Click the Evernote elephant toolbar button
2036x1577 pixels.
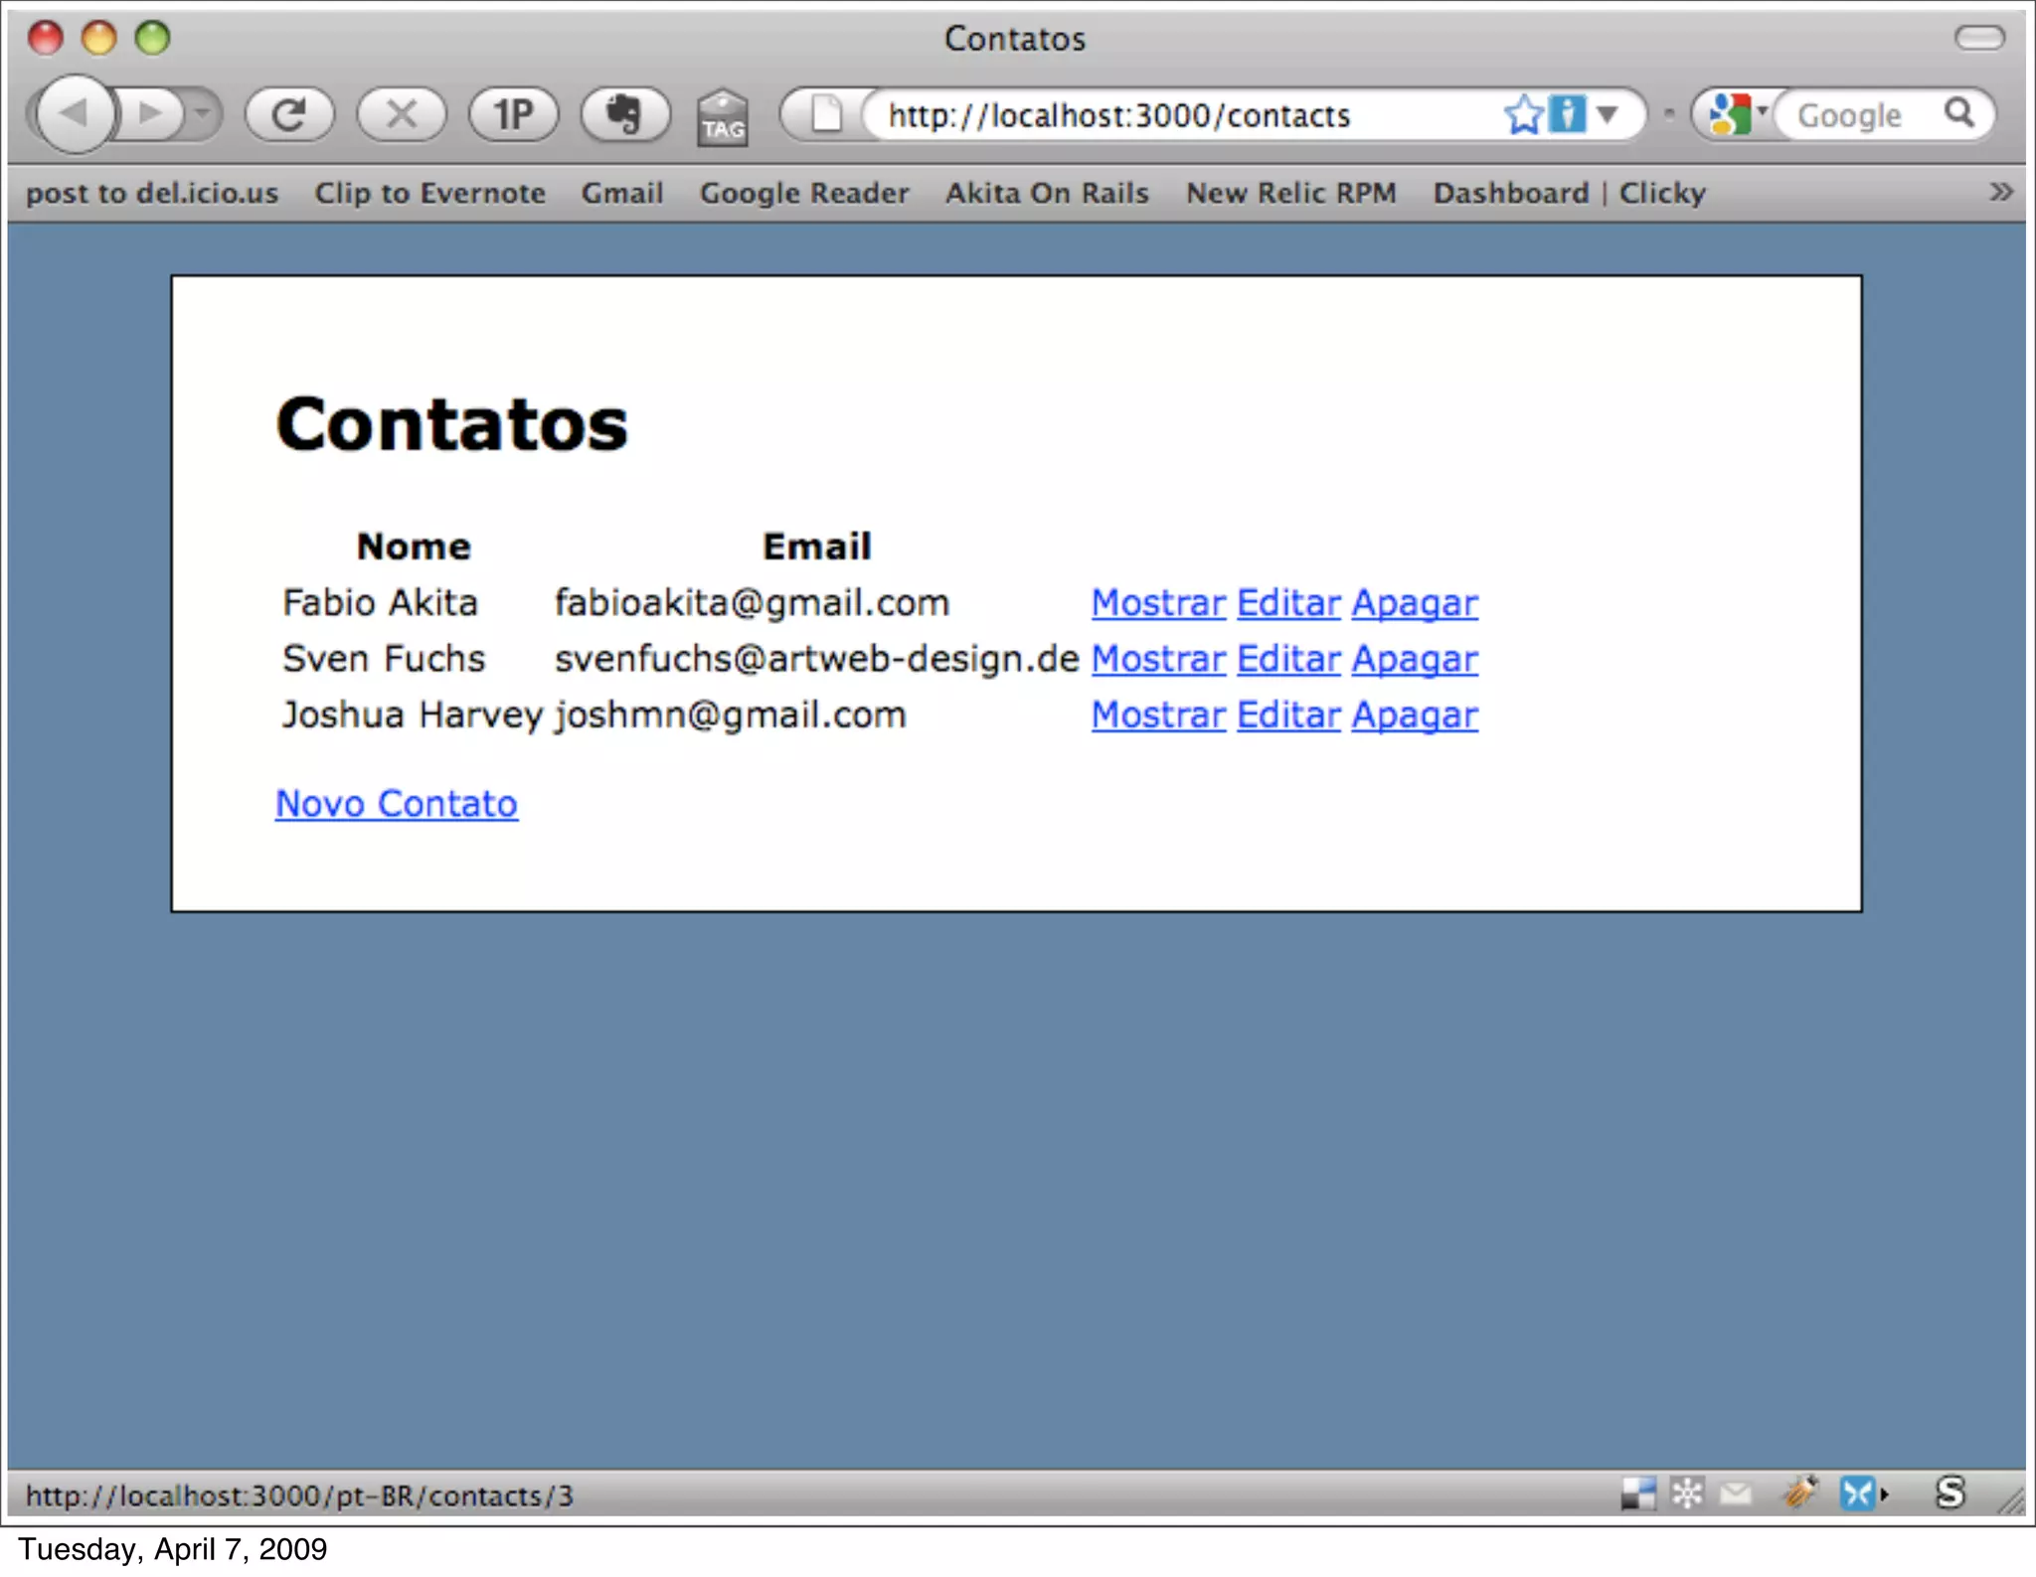point(624,114)
